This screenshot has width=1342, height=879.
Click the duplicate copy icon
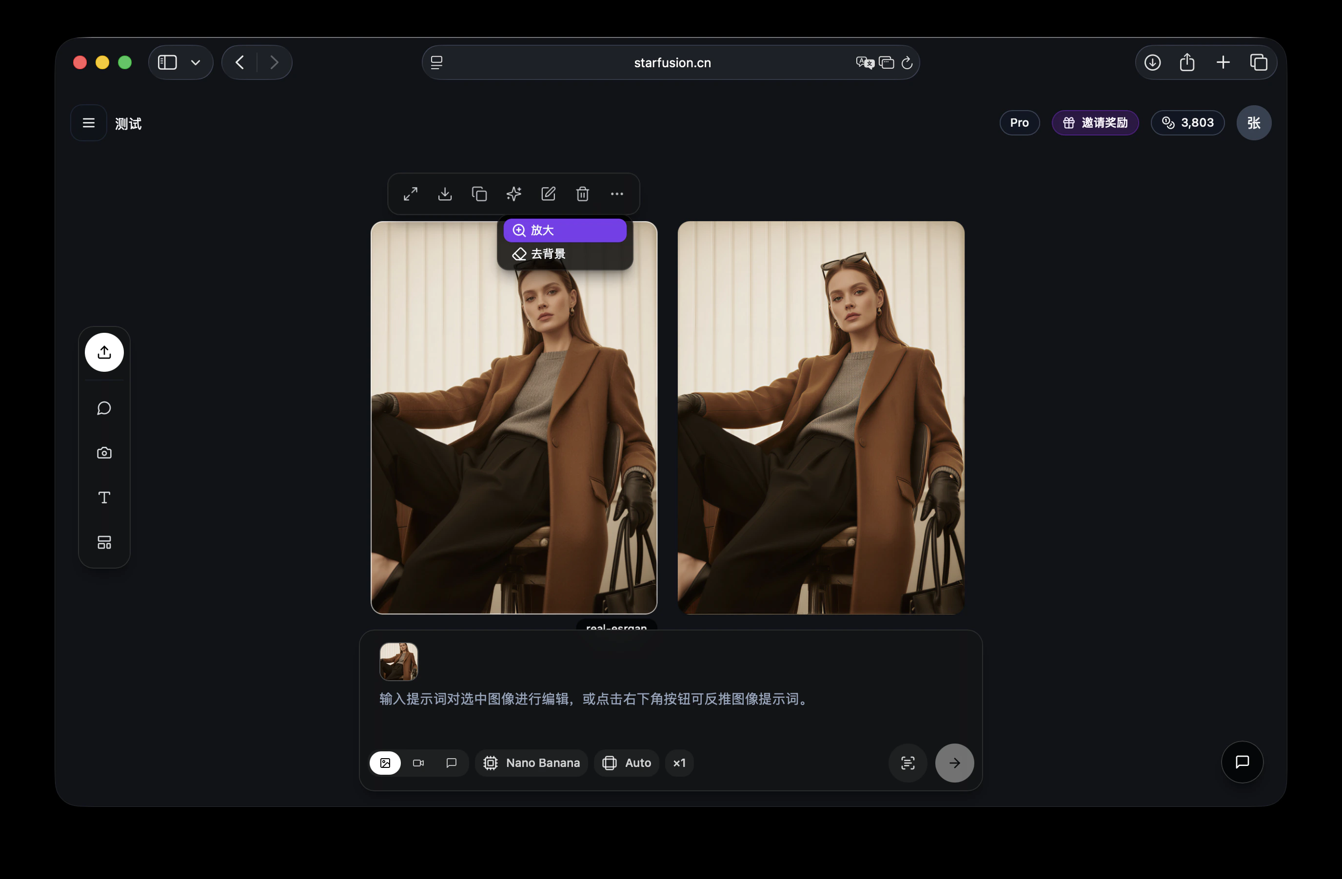[479, 194]
